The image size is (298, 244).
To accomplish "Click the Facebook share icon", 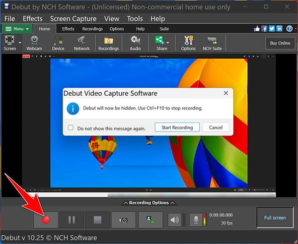I will click(264, 29).
